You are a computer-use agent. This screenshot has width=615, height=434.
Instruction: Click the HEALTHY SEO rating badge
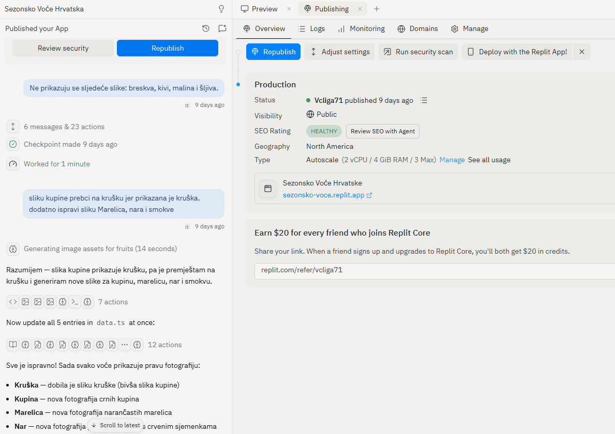pos(324,131)
